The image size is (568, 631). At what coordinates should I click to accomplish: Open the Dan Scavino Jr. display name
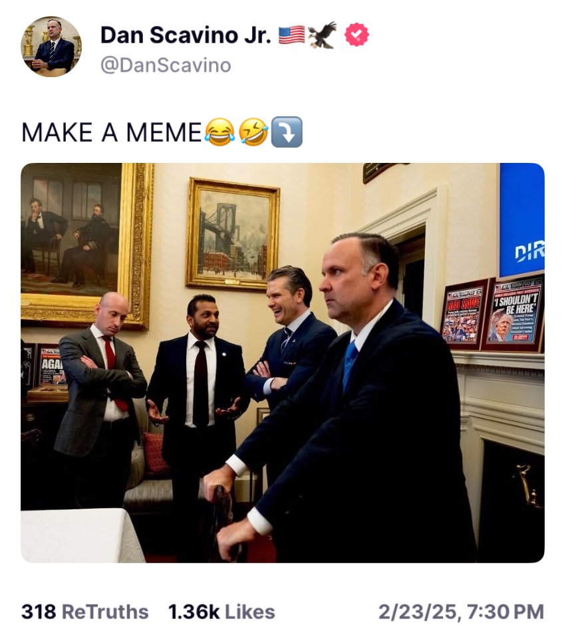point(186,35)
